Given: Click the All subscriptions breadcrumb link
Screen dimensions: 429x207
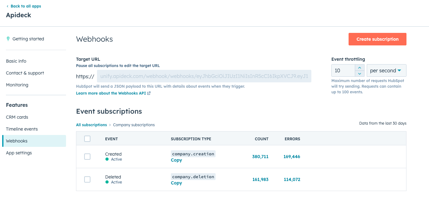Looking at the screenshot, I should [x=91, y=125].
